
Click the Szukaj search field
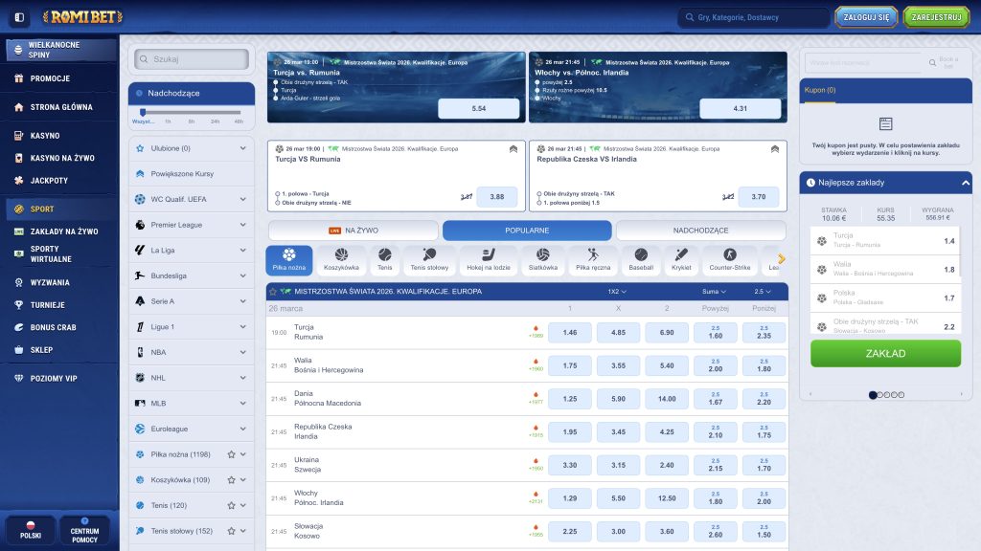(x=192, y=59)
